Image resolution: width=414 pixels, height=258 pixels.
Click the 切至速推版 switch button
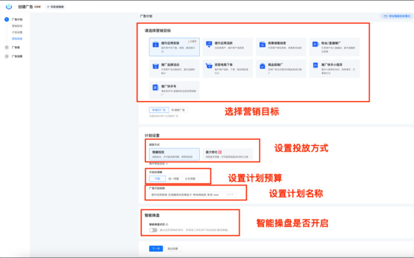pos(55,7)
